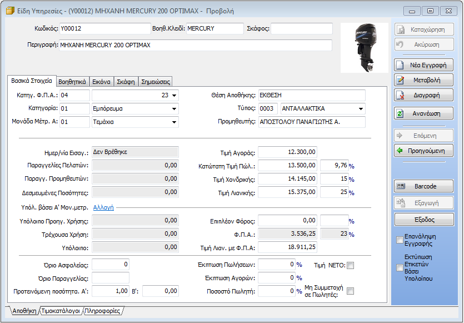
Task: Click the Όριο Ασφαλείας field
Action: click(x=111, y=265)
